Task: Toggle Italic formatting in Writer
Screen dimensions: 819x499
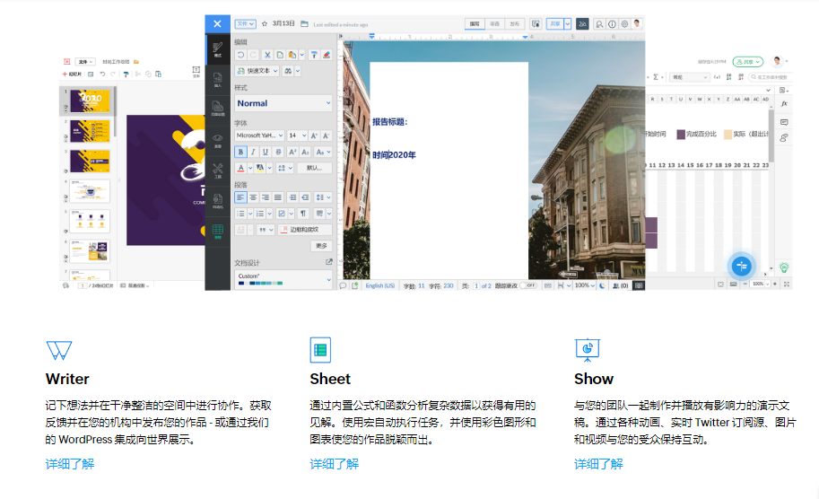Action: [x=253, y=152]
